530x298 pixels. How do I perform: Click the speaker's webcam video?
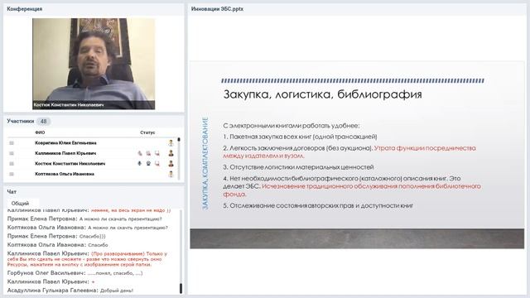(94, 64)
